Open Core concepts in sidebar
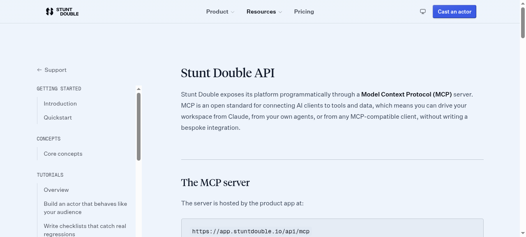Image resolution: width=526 pixels, height=237 pixels. click(x=63, y=154)
